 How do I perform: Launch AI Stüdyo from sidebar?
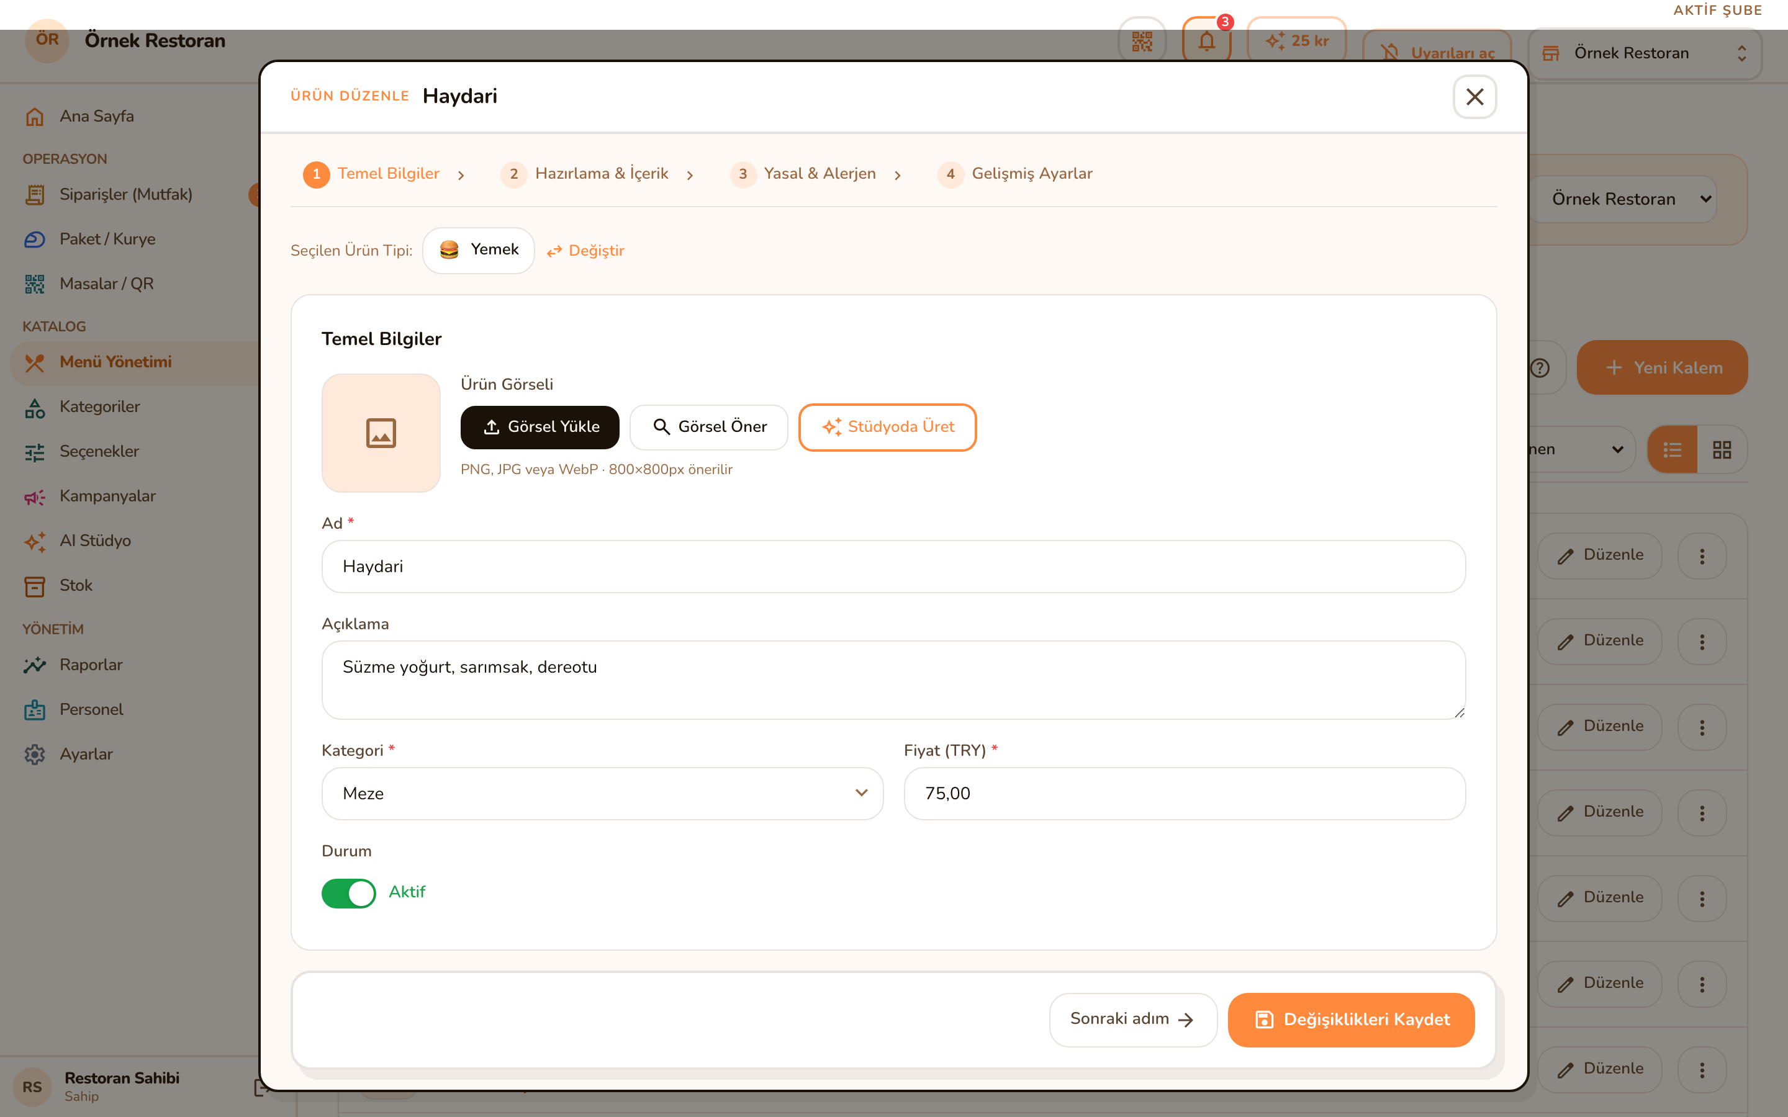point(94,541)
